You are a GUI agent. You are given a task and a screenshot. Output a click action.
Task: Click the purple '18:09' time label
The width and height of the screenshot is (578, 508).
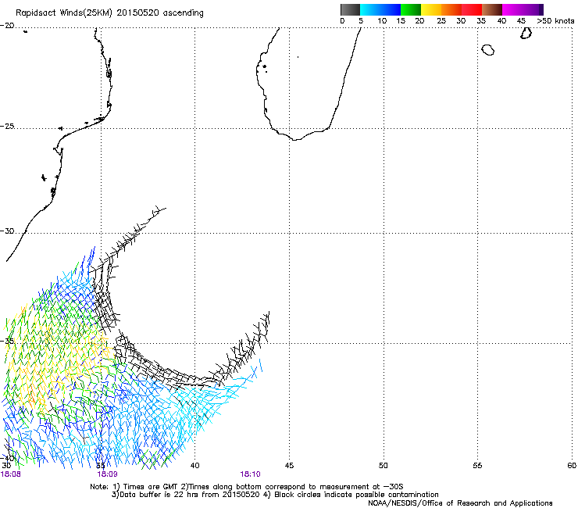(x=107, y=474)
